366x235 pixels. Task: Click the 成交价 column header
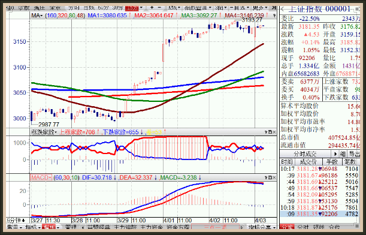pos(308,162)
